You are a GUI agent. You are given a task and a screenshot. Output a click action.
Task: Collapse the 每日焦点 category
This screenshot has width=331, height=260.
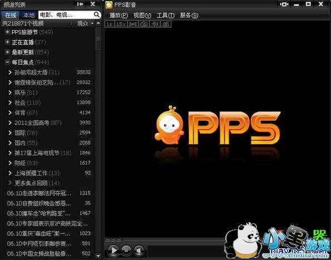click(7, 62)
